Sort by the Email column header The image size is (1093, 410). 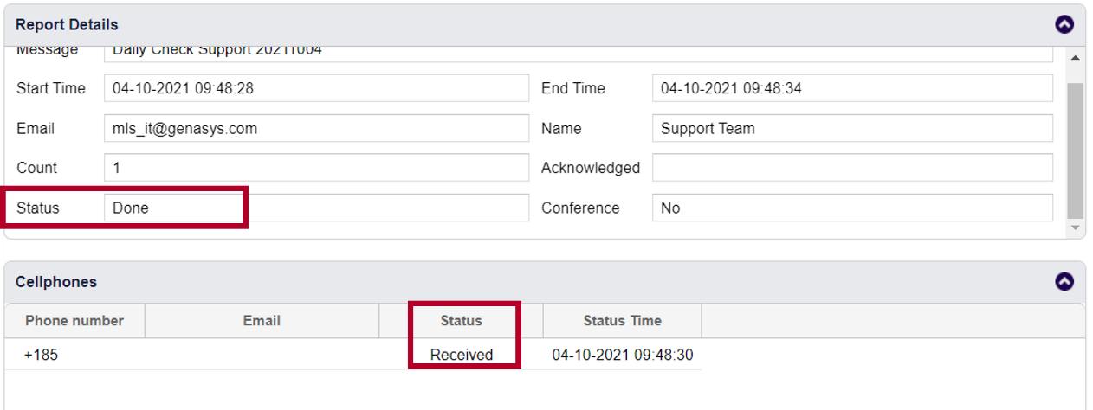point(262,321)
